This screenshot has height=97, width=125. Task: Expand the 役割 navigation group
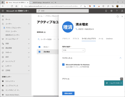coord(29,44)
